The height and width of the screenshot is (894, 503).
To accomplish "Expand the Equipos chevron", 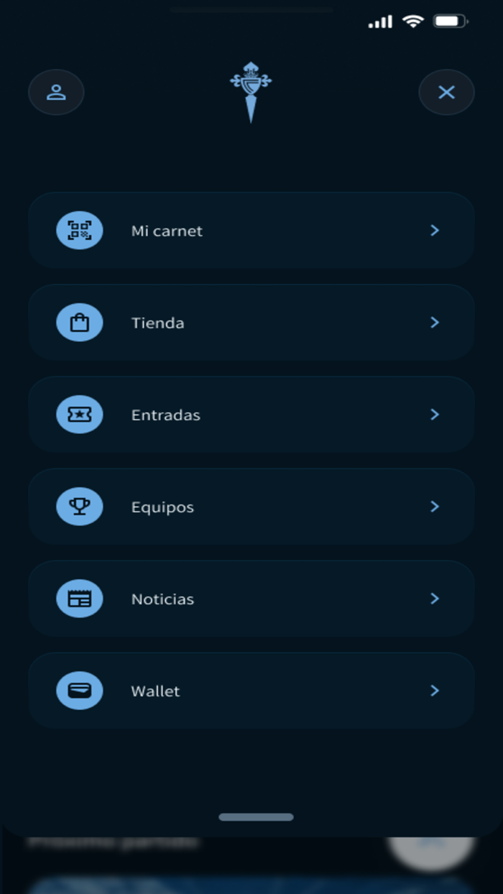I will 434,507.
